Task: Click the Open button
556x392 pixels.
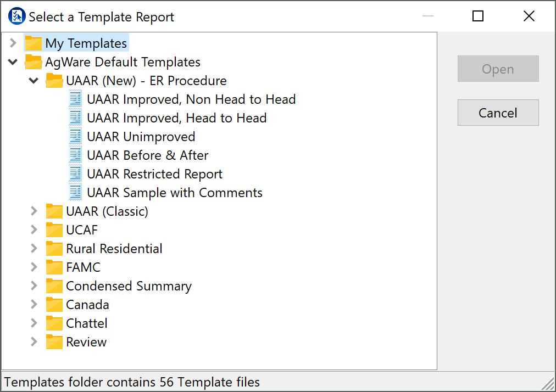Action: click(x=498, y=69)
